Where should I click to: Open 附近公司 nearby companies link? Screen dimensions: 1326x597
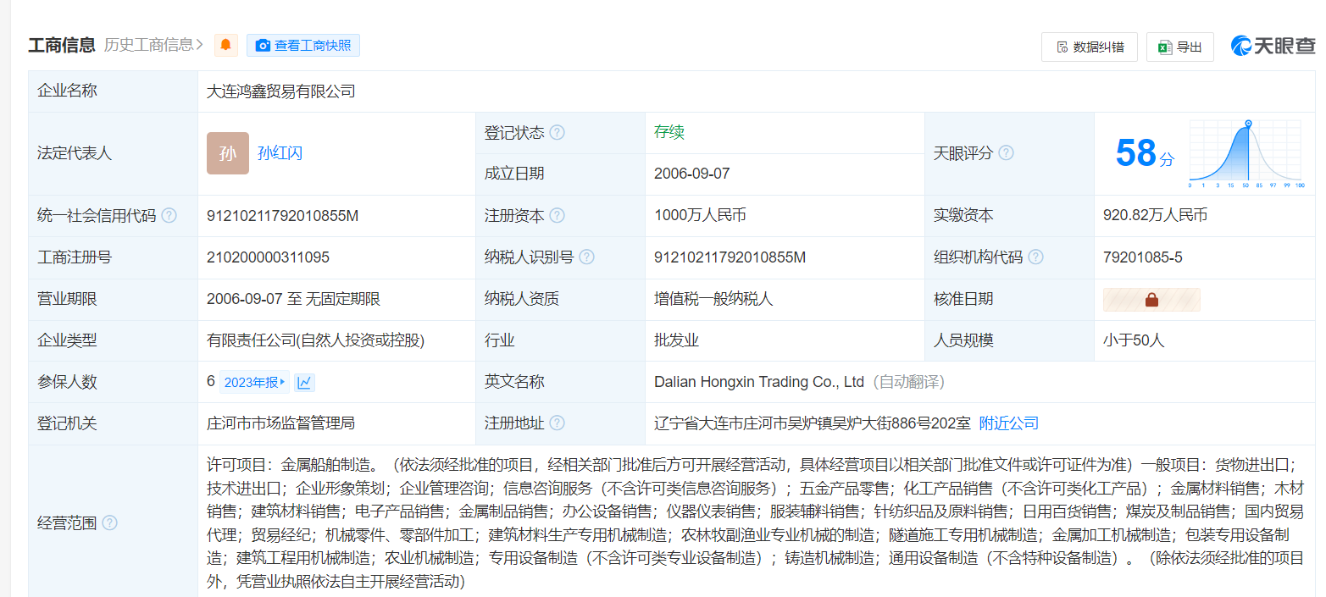(x=1008, y=423)
